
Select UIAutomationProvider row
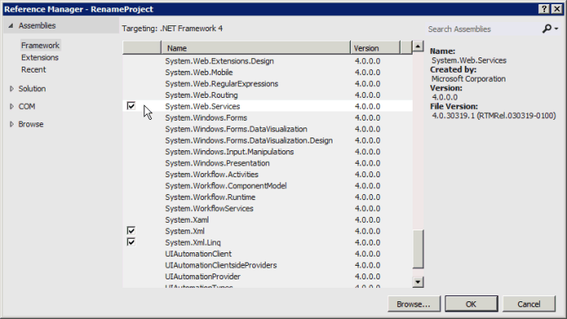[x=267, y=276]
